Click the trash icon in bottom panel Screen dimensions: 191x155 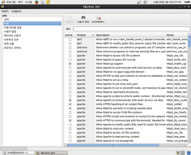[x=189, y=153]
